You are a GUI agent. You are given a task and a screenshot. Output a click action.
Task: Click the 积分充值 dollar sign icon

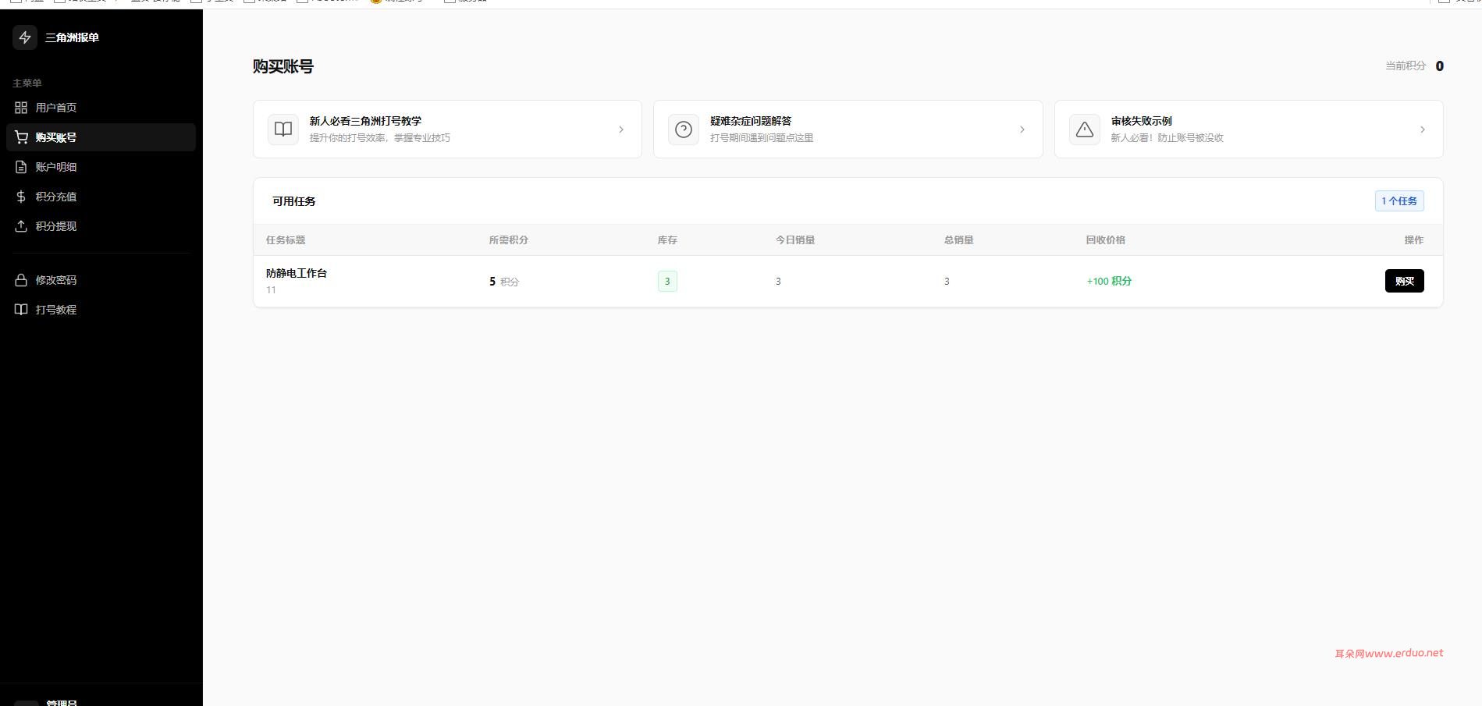coord(21,197)
